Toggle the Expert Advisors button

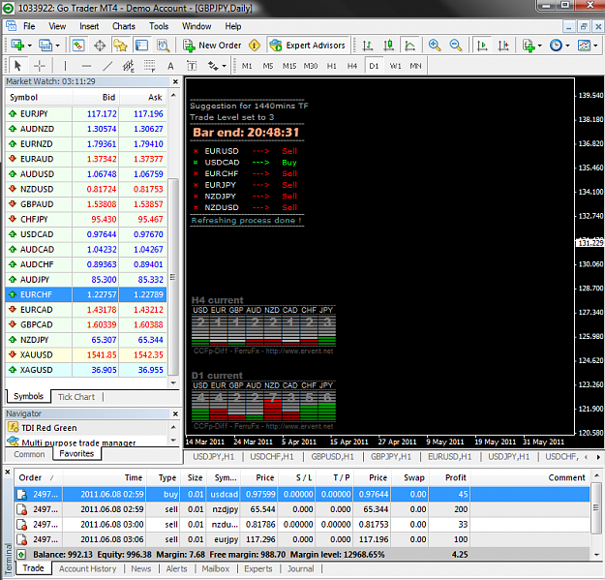307,46
